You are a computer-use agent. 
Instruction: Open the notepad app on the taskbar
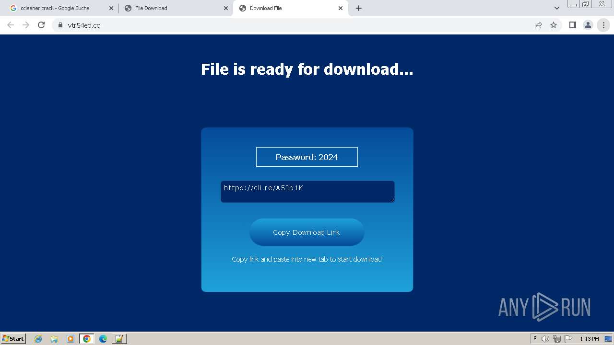(119, 339)
